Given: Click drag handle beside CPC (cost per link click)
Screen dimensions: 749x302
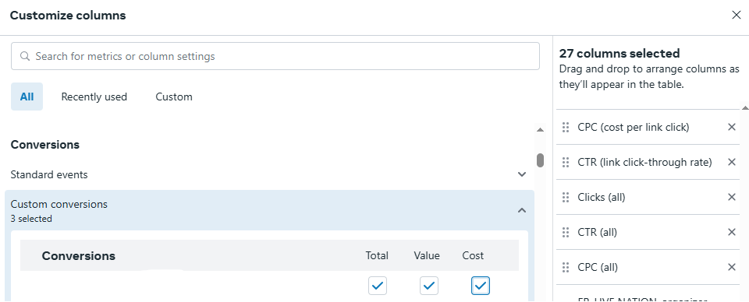Looking at the screenshot, I should (x=566, y=127).
